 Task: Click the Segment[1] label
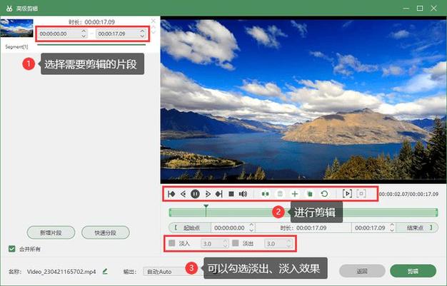[x=17, y=47]
